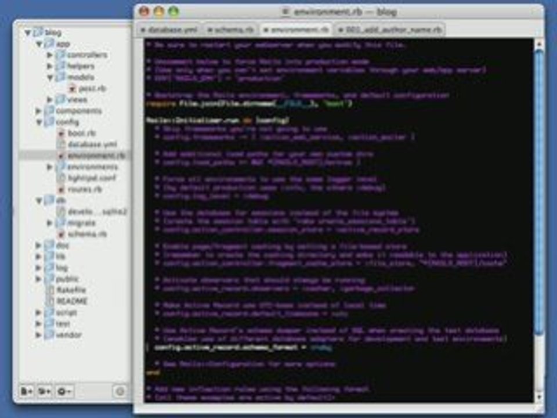Image resolution: width=557 pixels, height=418 pixels.
Task: Open schema.rb in the db folder
Action: tap(88, 234)
